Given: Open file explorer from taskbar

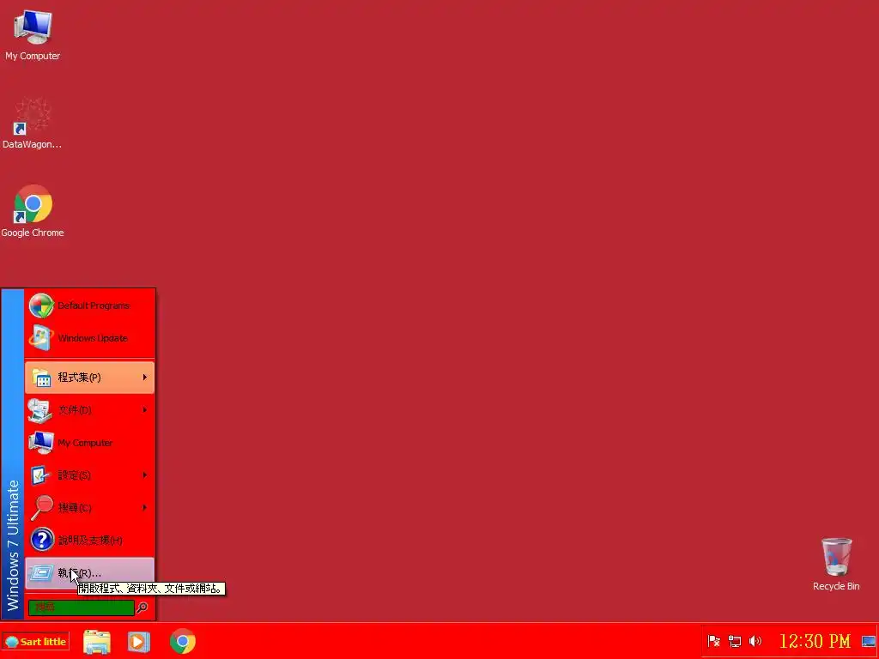Looking at the screenshot, I should (97, 642).
